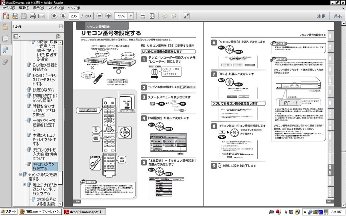Open bookmark options dropdown menu
Image resolution: width=346 pixels, height=216 pixels.
click(x=17, y=36)
